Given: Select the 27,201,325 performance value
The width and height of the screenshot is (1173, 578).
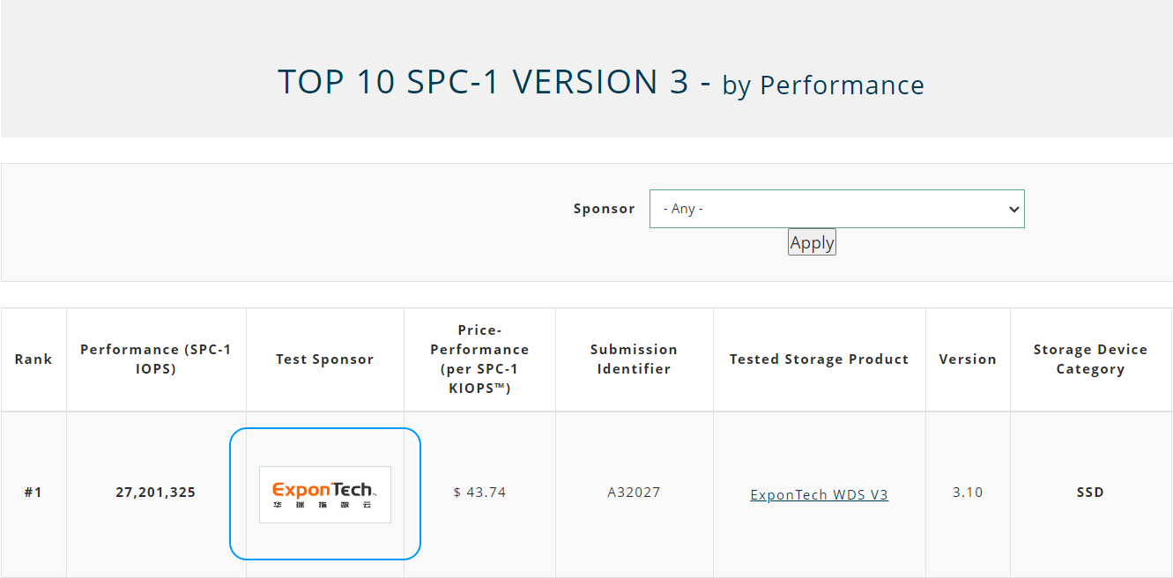Looking at the screenshot, I should 155,493.
